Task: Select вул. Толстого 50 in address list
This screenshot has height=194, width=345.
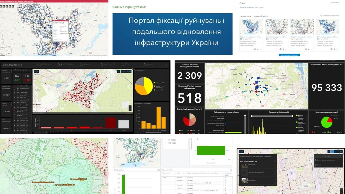Action: (x=22, y=108)
